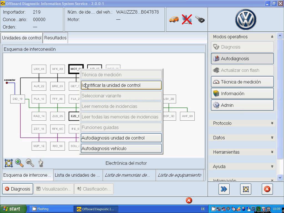The width and height of the screenshot is (284, 213).
Task: Collapse the Modos operativos panel
Action: click(x=272, y=36)
